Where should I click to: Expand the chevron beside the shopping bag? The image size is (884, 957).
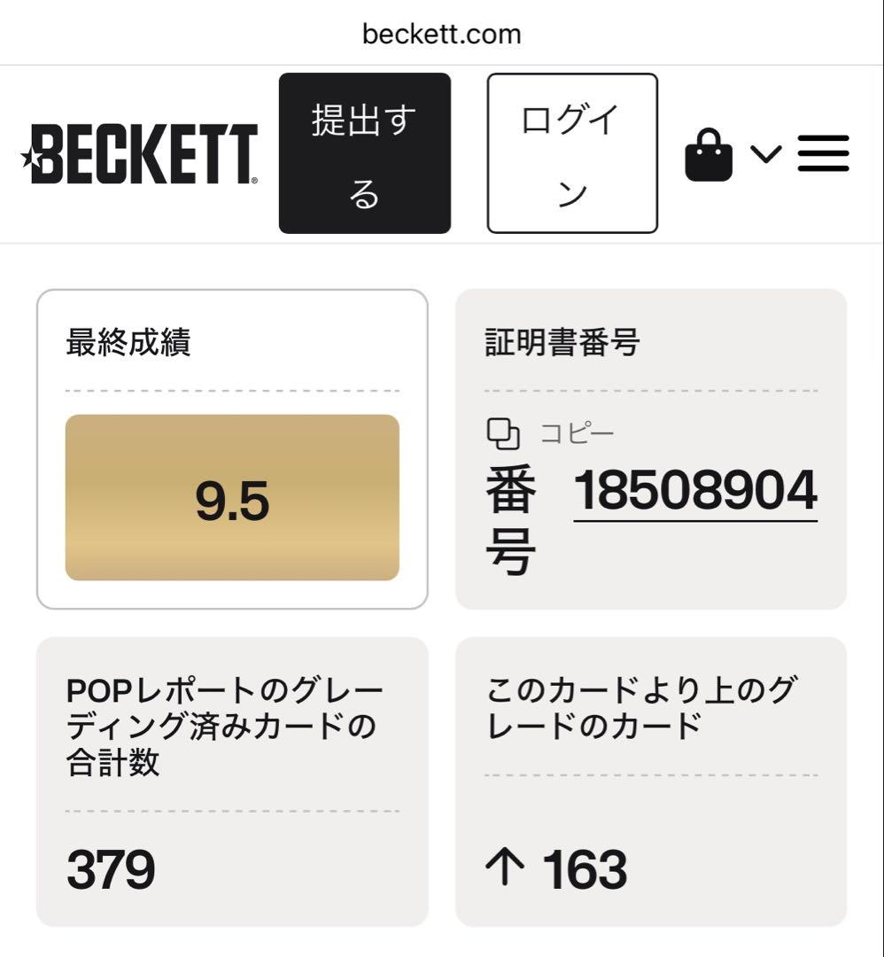(x=766, y=154)
